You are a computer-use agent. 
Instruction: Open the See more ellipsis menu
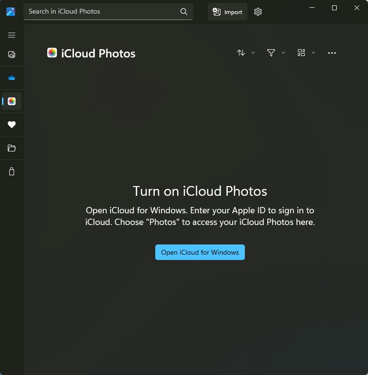coord(331,53)
